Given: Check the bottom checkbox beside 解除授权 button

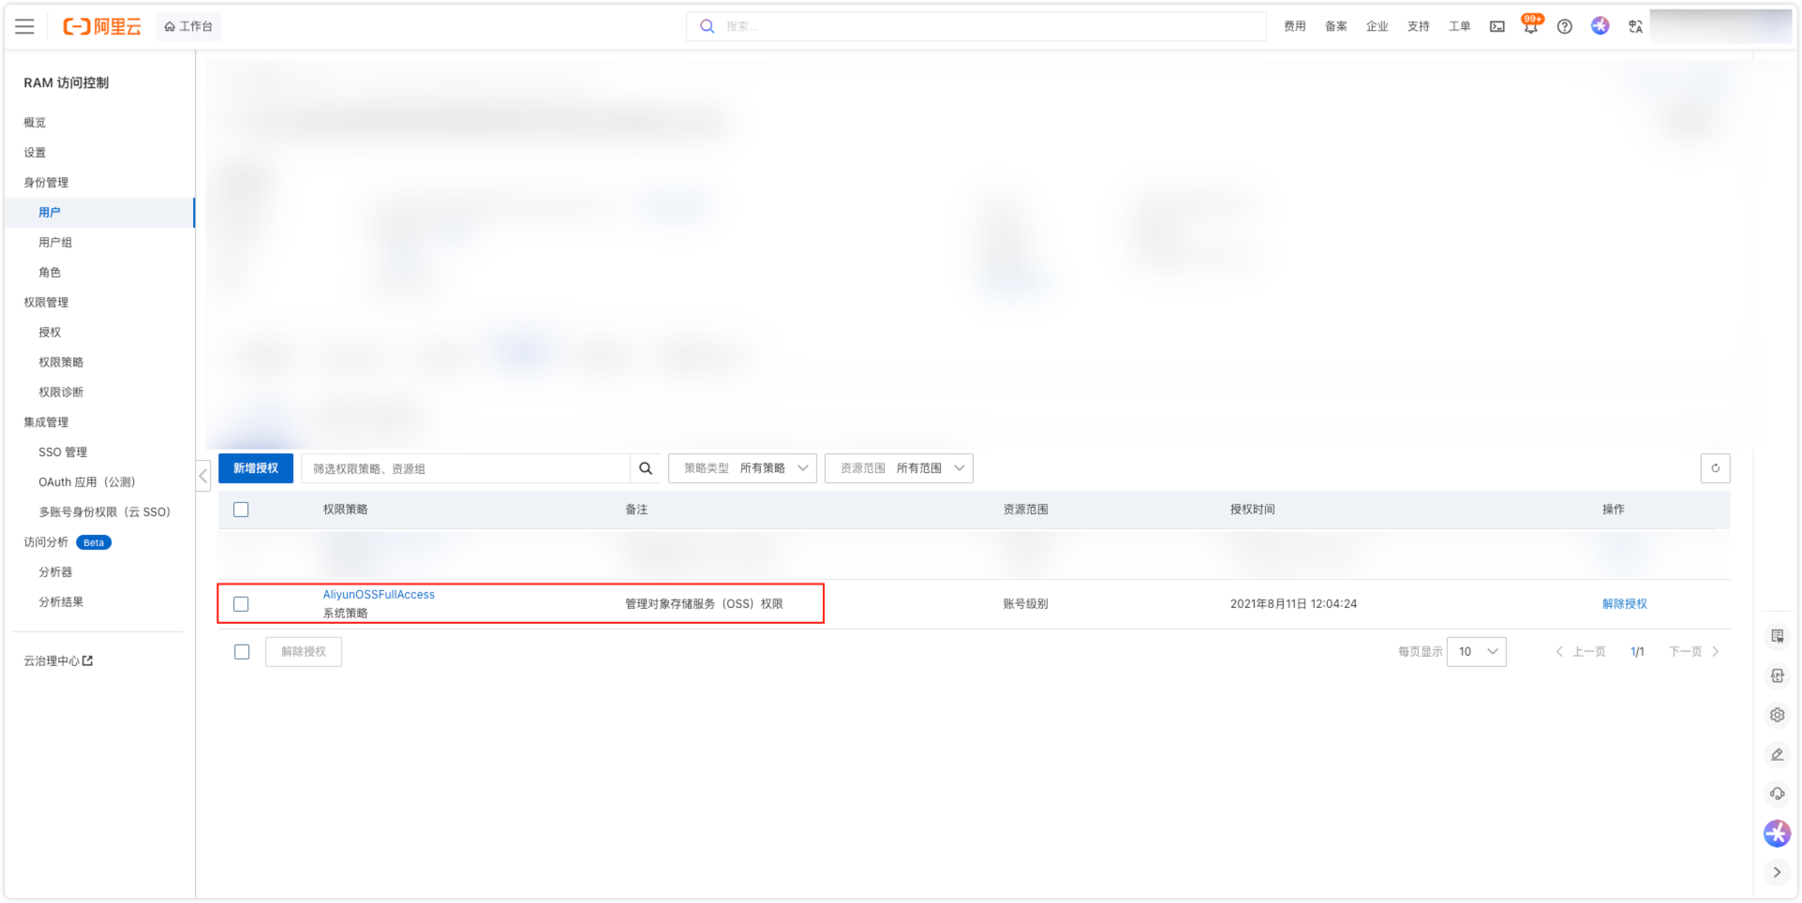Looking at the screenshot, I should pyautogui.click(x=242, y=652).
